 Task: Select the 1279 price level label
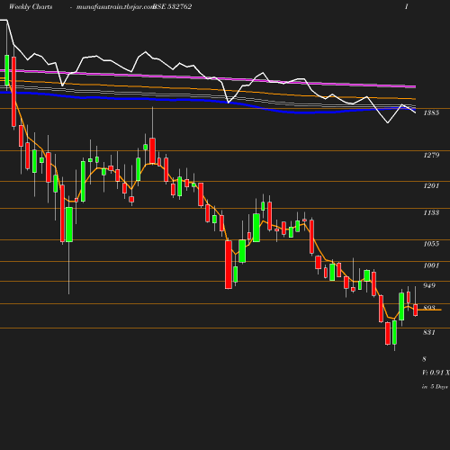click(431, 155)
